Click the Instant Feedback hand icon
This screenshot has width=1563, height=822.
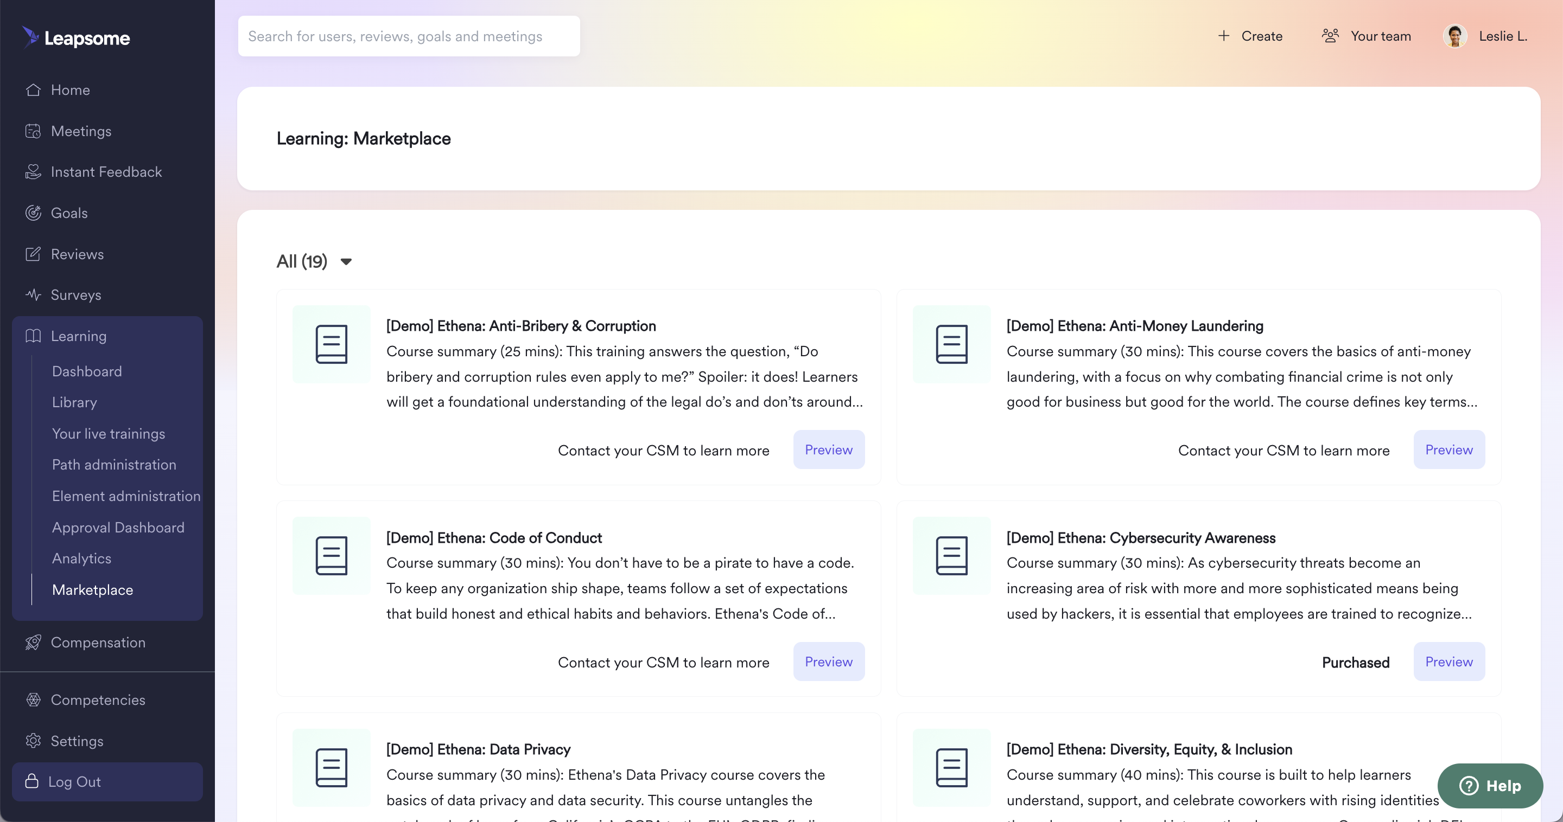click(x=33, y=172)
